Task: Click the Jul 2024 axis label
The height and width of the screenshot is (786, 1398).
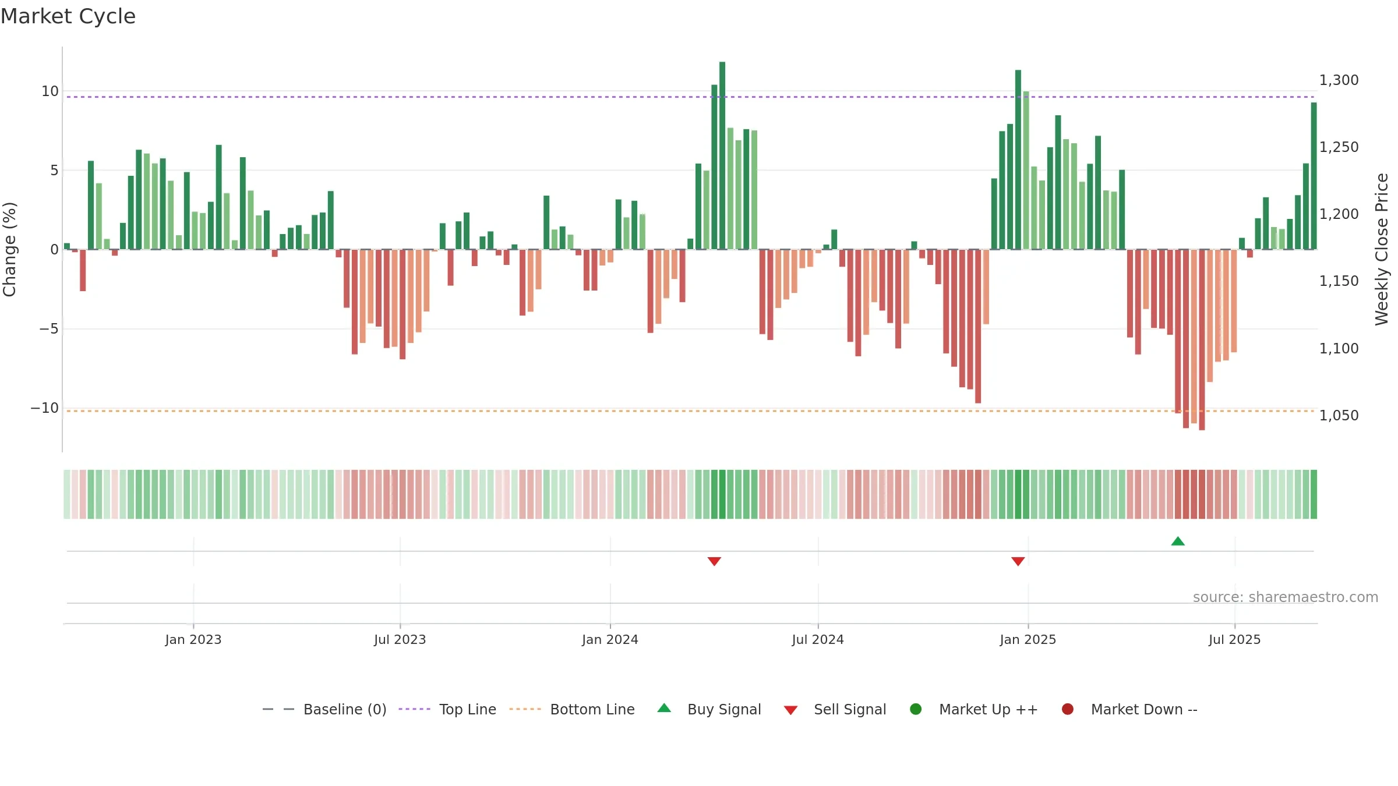Action: point(818,639)
